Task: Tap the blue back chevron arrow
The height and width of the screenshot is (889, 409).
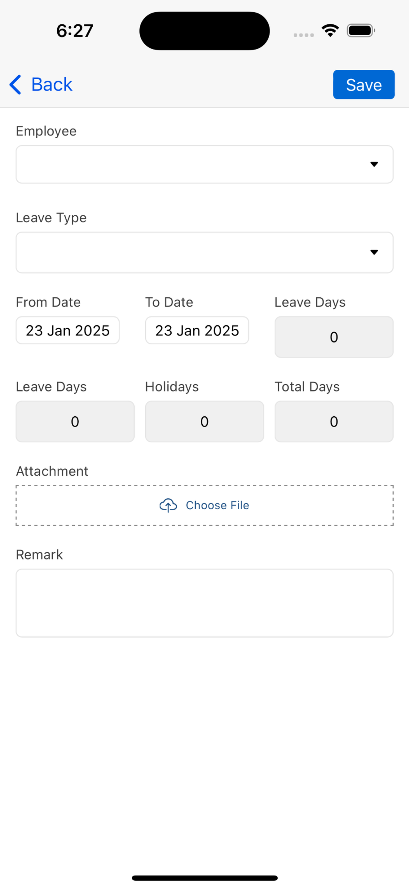Action: (x=15, y=85)
